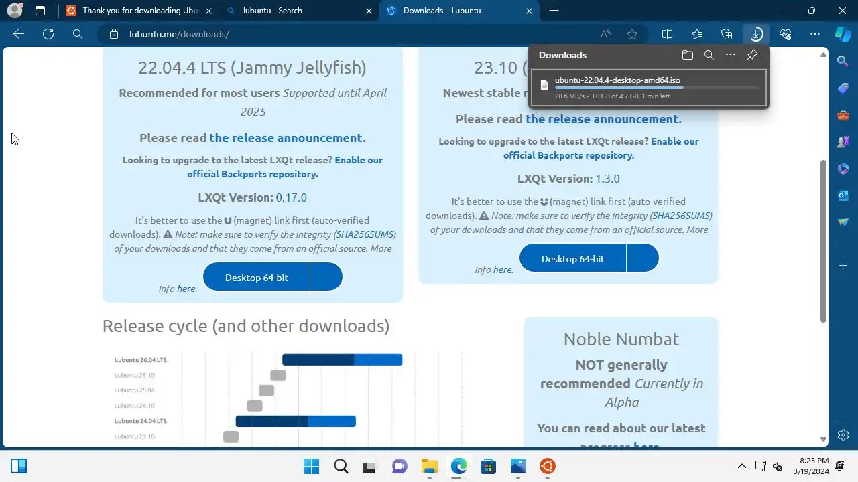858x482 pixels.
Task: Open the sidebar Microsoft 365 icon
Action: tap(843, 169)
